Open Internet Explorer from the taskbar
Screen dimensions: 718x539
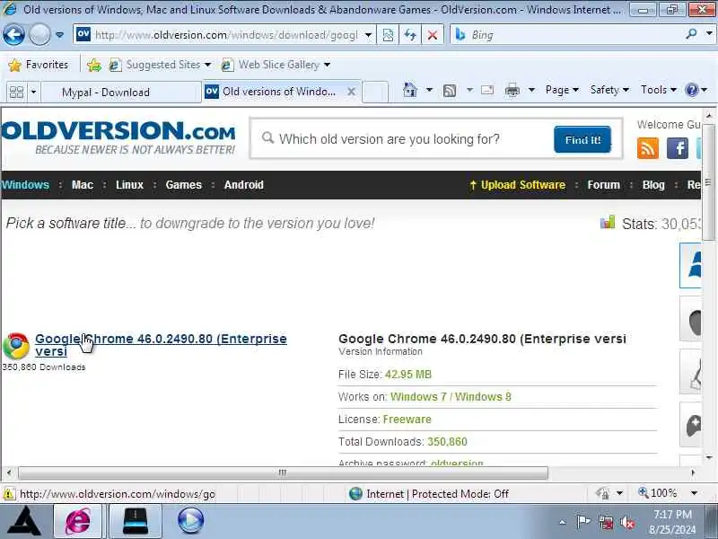click(x=78, y=521)
